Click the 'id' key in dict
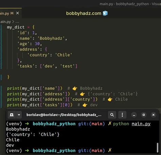161x155 pixels. (x=22, y=33)
